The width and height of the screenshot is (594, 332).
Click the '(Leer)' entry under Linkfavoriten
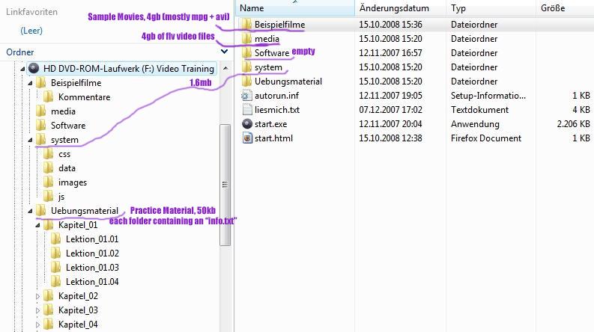pyautogui.click(x=31, y=31)
